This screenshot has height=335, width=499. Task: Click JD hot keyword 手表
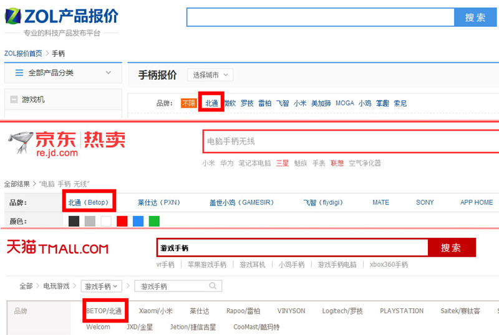(319, 163)
